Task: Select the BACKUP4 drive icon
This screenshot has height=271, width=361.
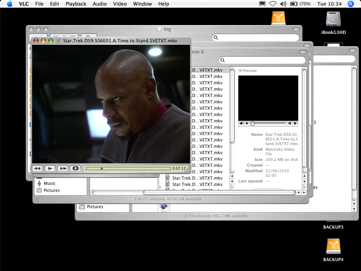Action: (334, 247)
